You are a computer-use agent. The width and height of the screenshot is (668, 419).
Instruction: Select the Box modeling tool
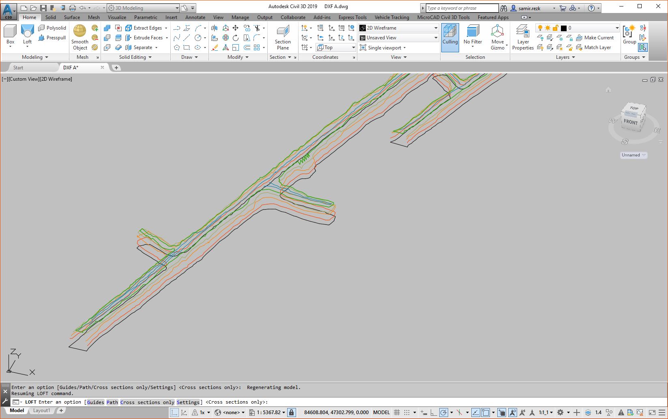pos(10,36)
